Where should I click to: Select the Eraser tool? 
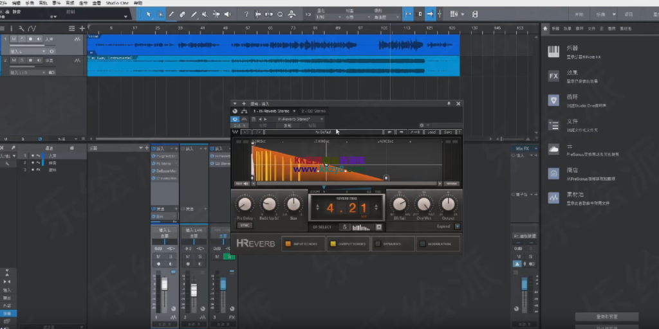[x=182, y=14]
